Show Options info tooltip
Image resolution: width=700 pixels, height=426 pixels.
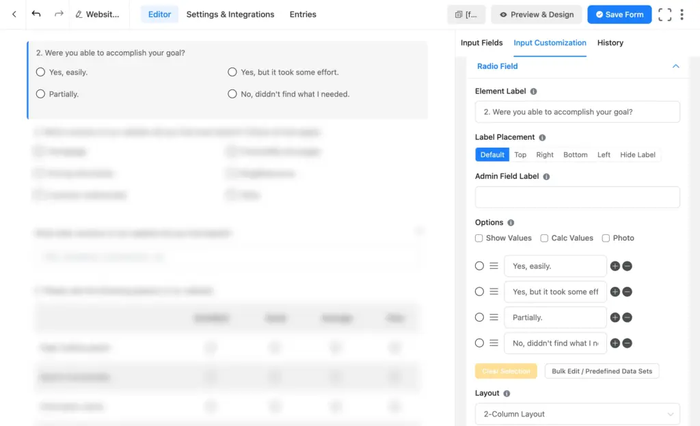[511, 223]
